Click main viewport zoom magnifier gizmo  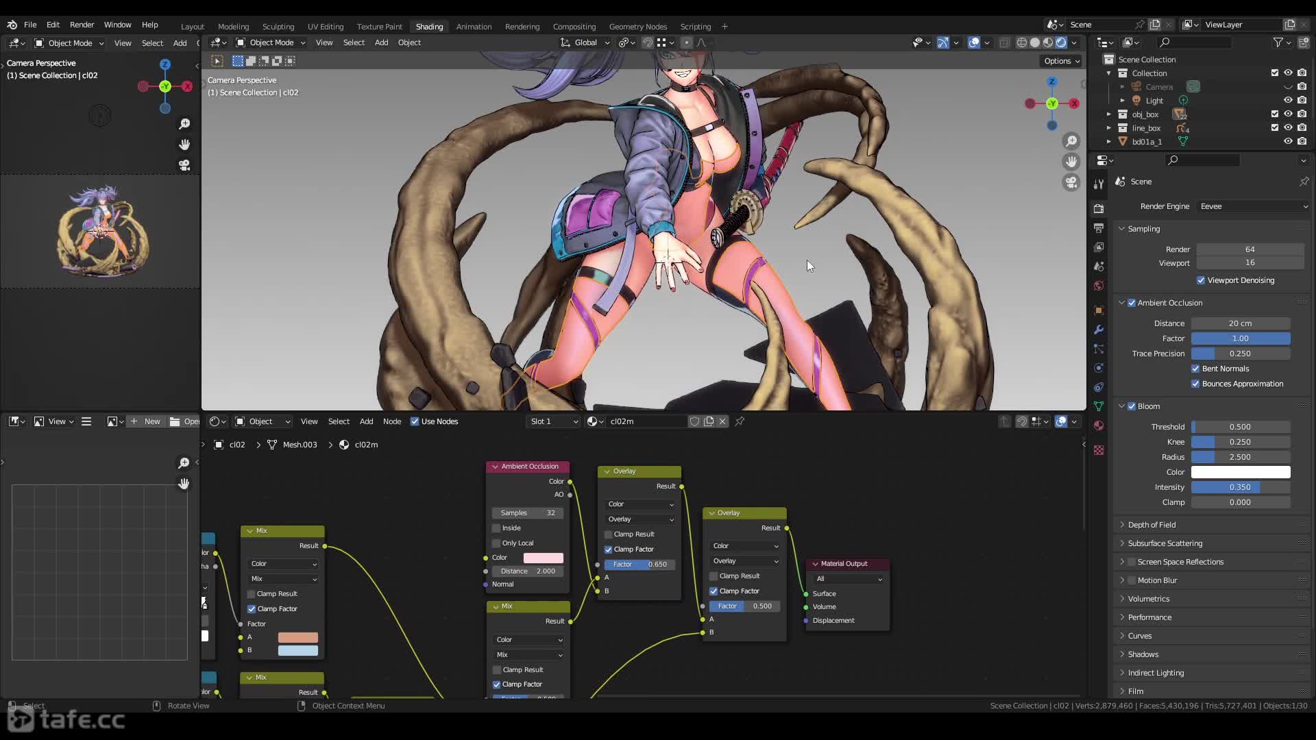1071,141
